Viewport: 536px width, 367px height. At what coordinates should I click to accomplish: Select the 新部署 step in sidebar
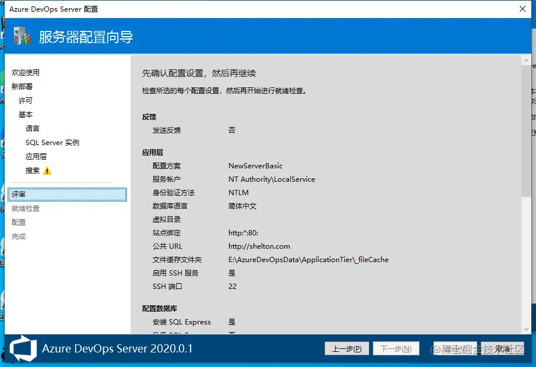coord(22,86)
